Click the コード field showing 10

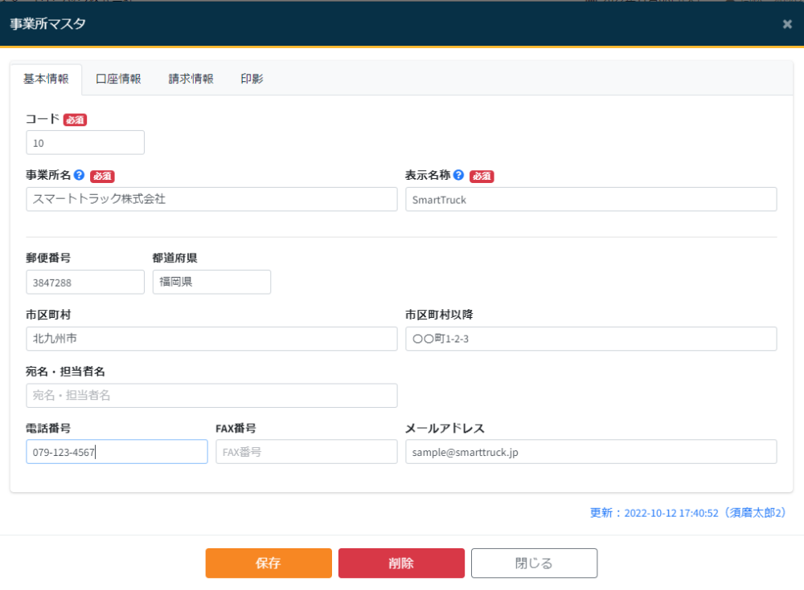click(84, 142)
